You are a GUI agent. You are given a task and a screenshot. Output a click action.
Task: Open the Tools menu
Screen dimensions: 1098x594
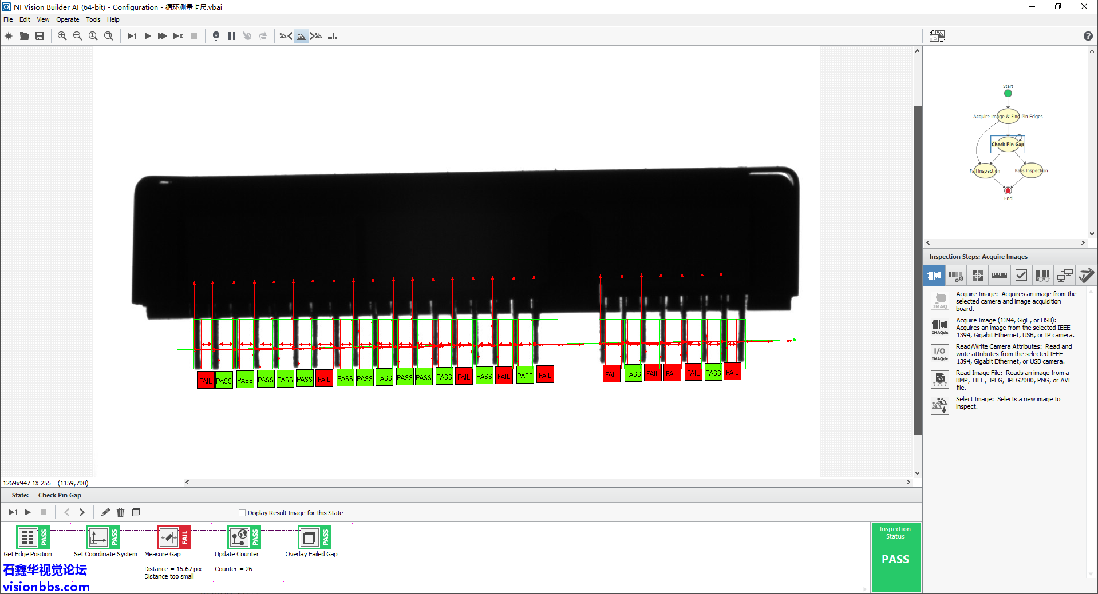pos(93,19)
